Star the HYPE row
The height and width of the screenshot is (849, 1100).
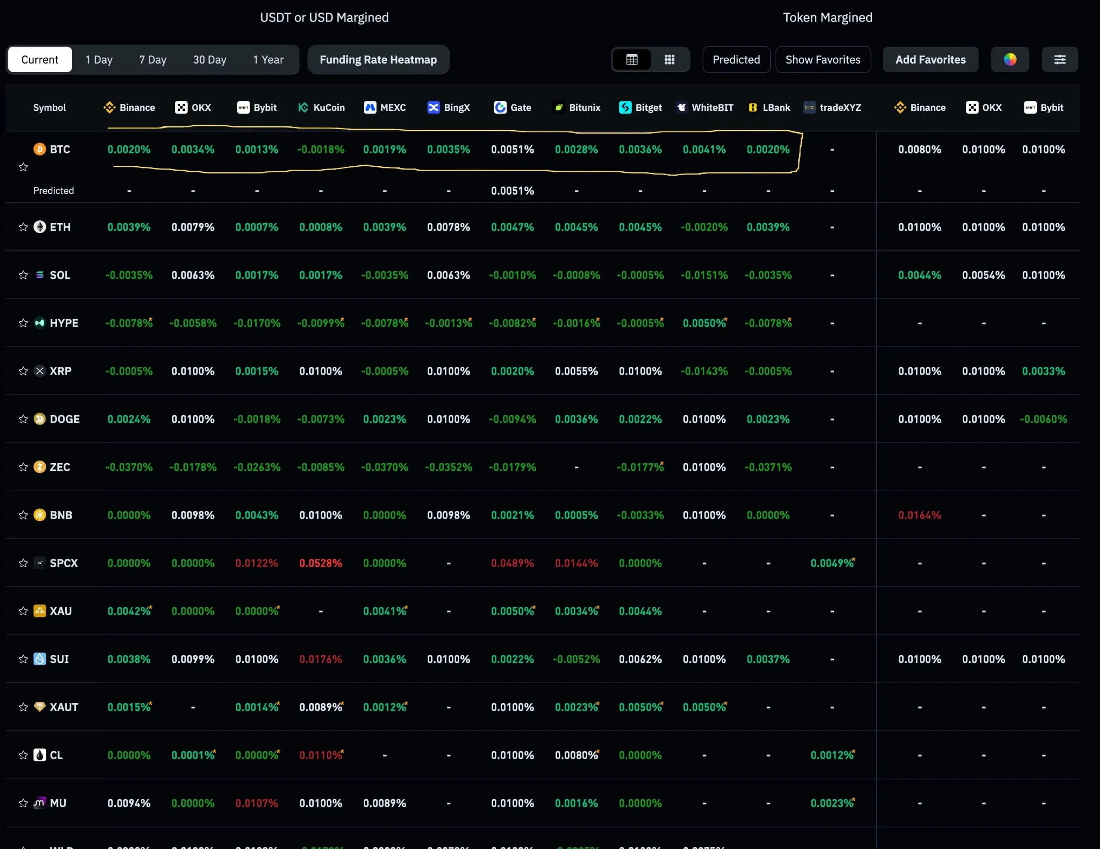[23, 323]
